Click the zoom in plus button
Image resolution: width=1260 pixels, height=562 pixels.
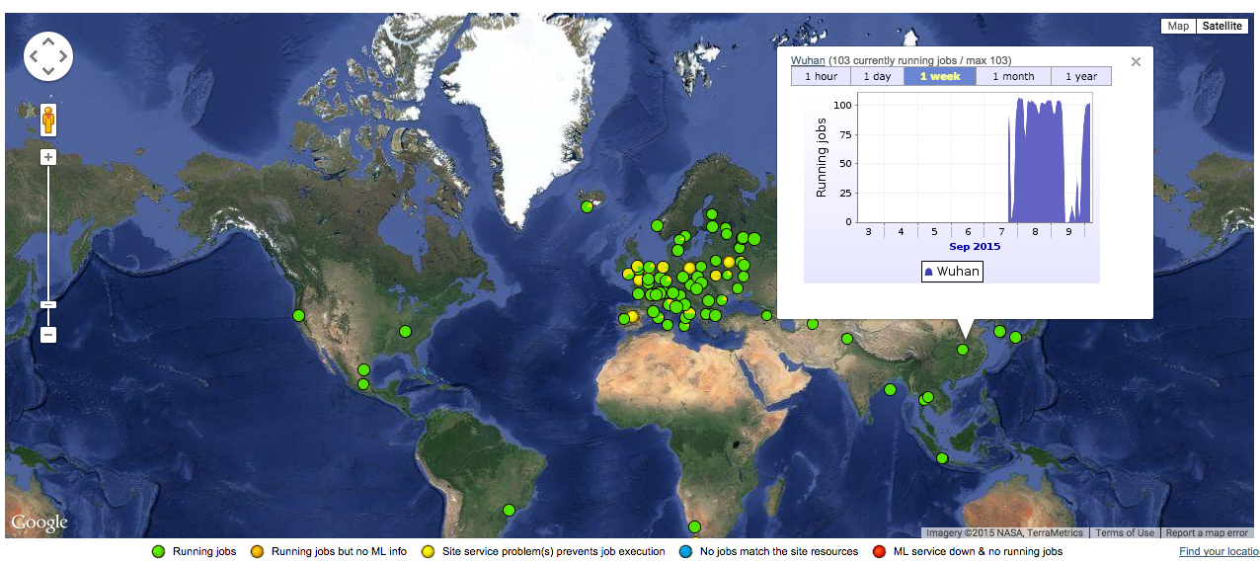click(48, 157)
